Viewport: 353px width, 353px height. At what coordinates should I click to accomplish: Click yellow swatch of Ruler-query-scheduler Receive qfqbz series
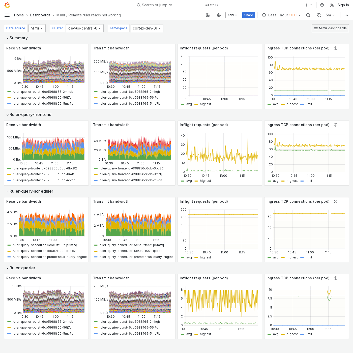click(9, 251)
